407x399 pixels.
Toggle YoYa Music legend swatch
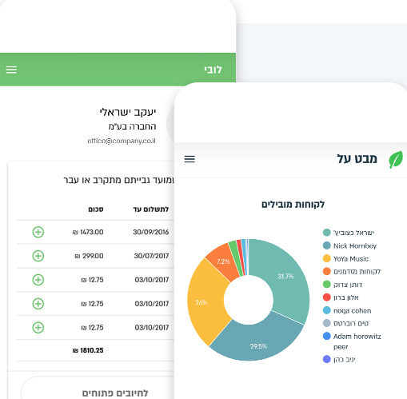pos(326,258)
